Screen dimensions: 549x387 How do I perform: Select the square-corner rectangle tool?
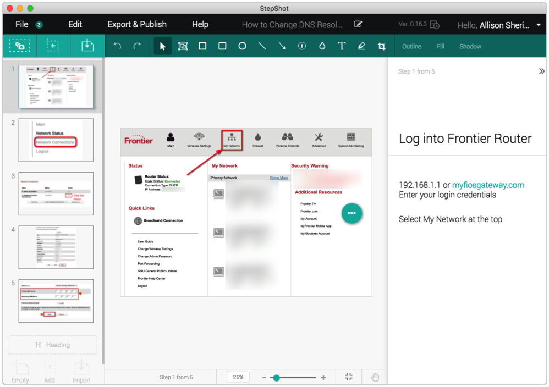coord(202,46)
